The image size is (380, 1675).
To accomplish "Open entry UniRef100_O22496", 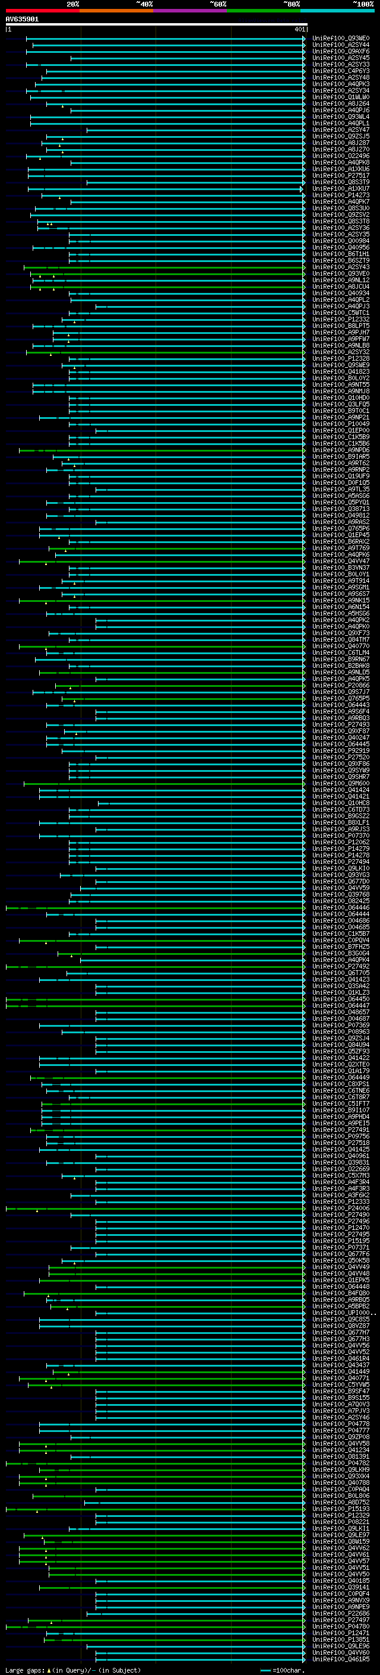I will pyautogui.click(x=341, y=156).
